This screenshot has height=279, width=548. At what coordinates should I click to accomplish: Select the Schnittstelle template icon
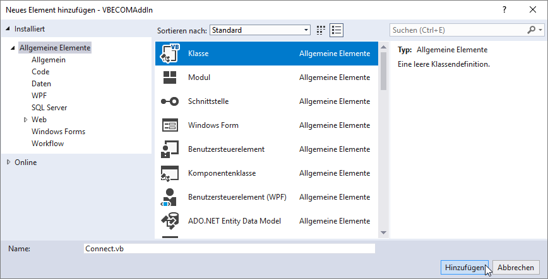[x=170, y=101]
